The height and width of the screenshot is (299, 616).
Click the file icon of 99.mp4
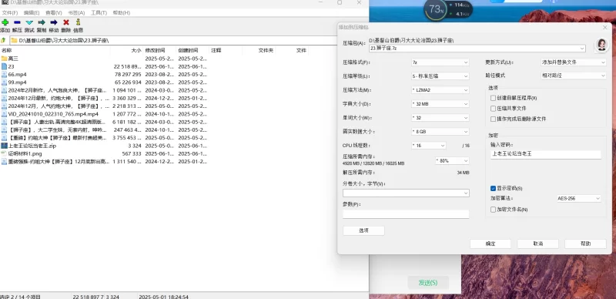[4, 82]
